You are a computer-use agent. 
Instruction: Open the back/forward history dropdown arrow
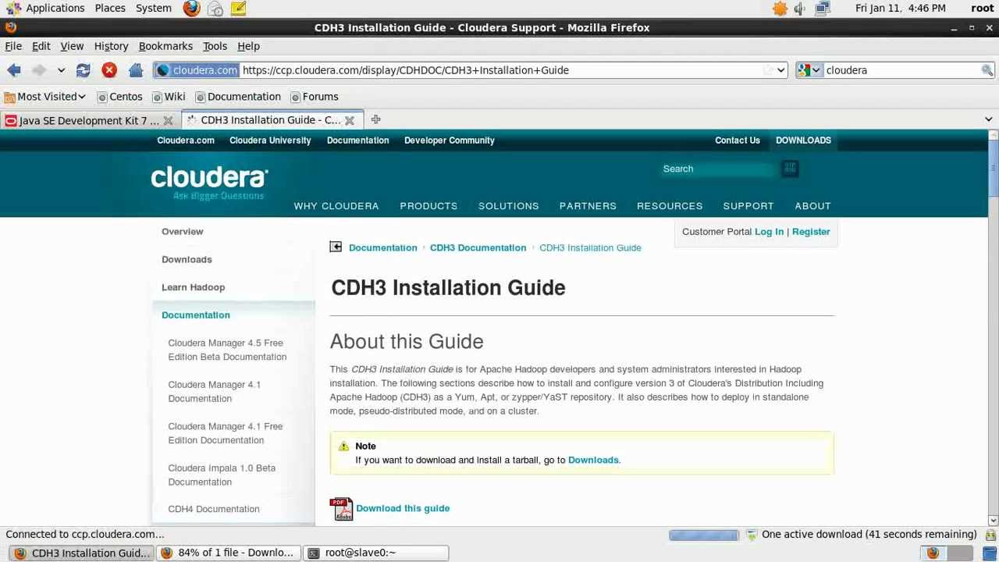(x=61, y=70)
